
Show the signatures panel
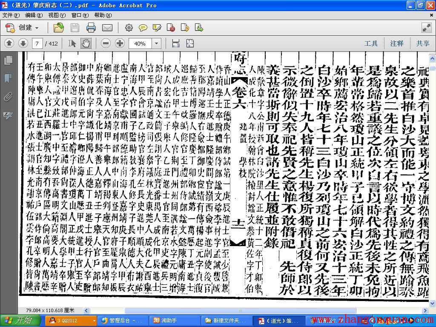coord(8,115)
